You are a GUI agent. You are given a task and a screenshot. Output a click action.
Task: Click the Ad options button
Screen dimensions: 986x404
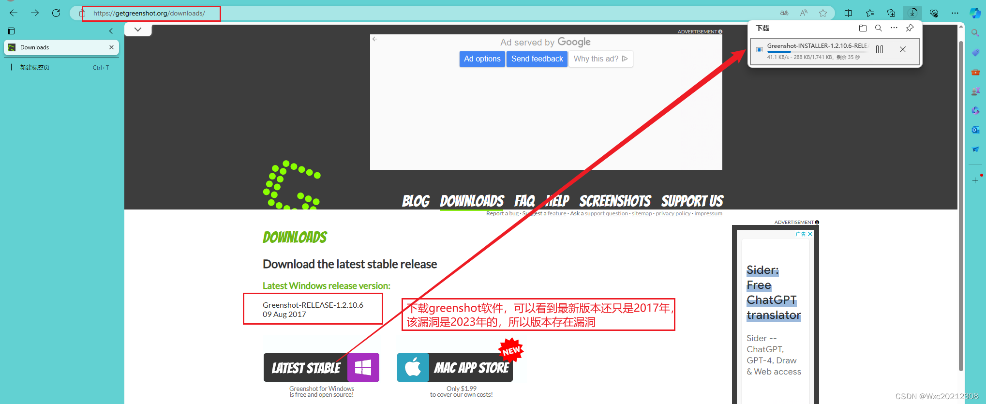click(x=482, y=59)
